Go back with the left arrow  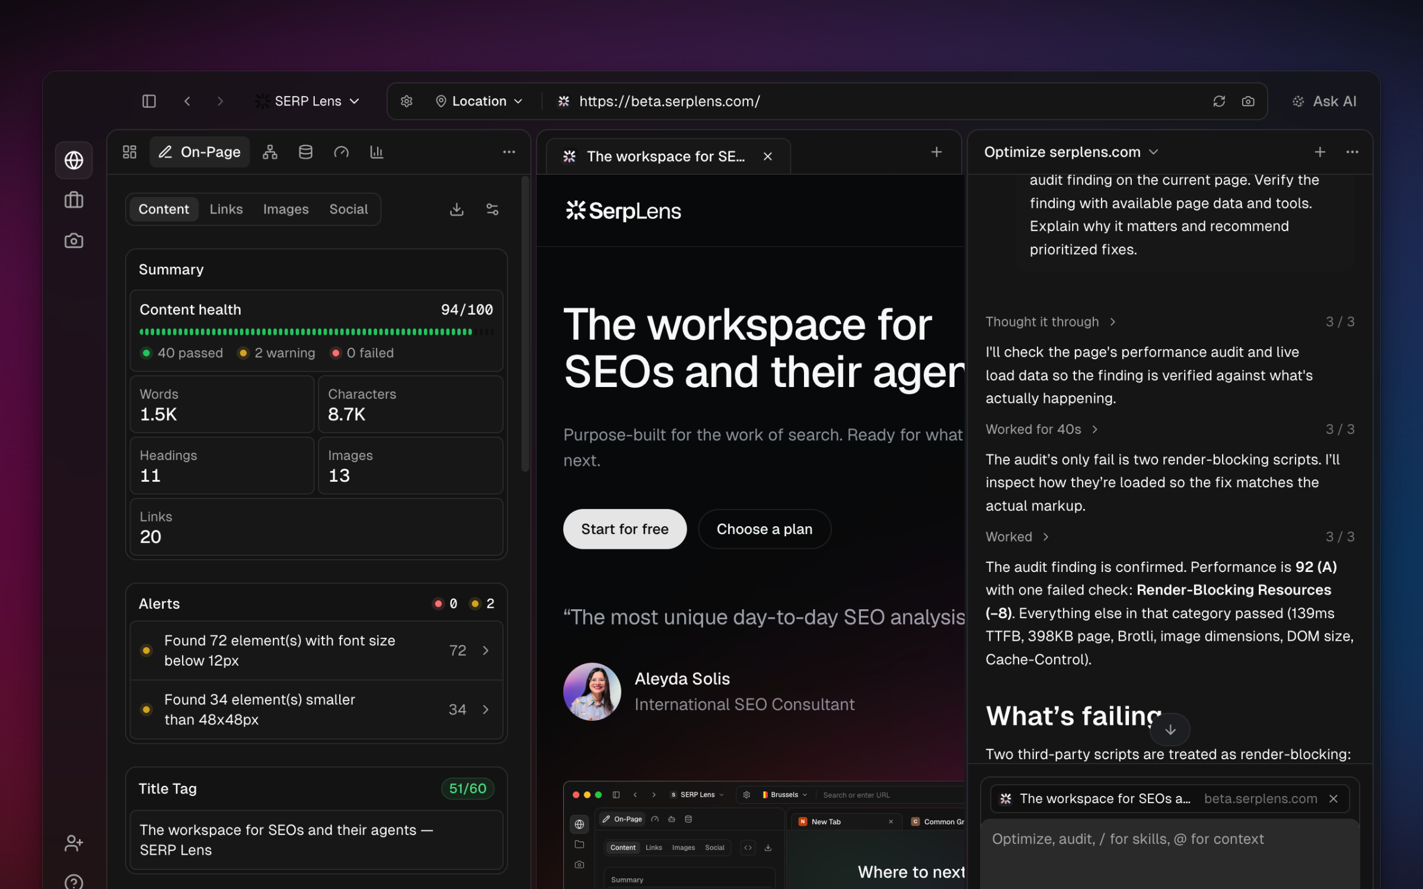pyautogui.click(x=187, y=101)
